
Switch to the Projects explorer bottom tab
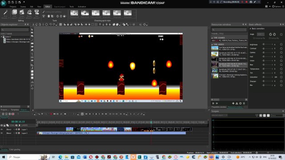click(x=4, y=110)
